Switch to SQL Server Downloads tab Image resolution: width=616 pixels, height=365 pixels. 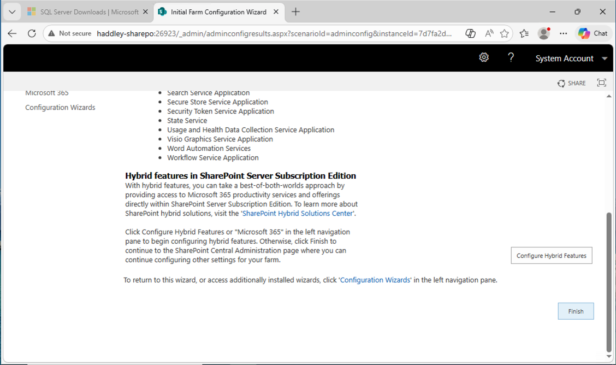pos(84,12)
